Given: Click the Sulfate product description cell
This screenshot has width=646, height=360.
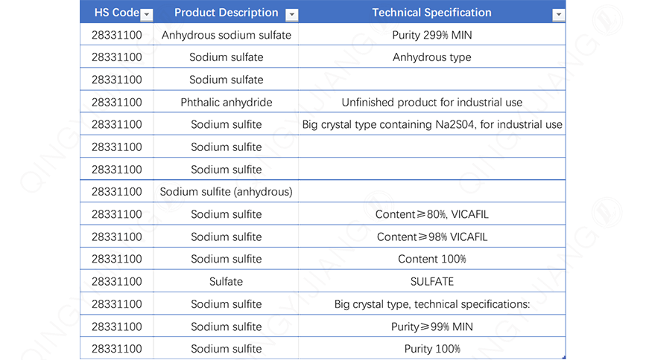Looking at the screenshot, I should coord(226,281).
